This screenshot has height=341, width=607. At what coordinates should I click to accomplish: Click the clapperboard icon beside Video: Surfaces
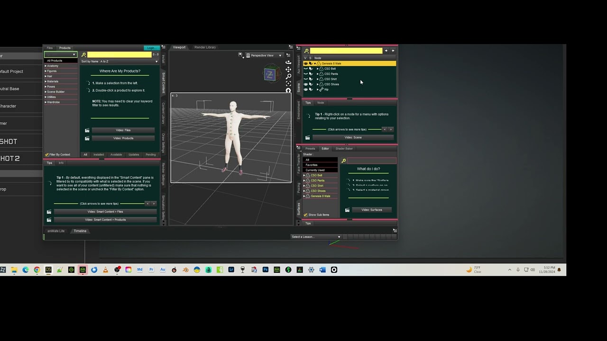click(x=348, y=210)
